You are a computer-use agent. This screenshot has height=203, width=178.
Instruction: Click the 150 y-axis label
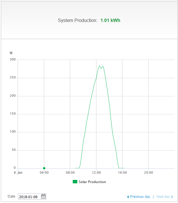[x=13, y=114]
